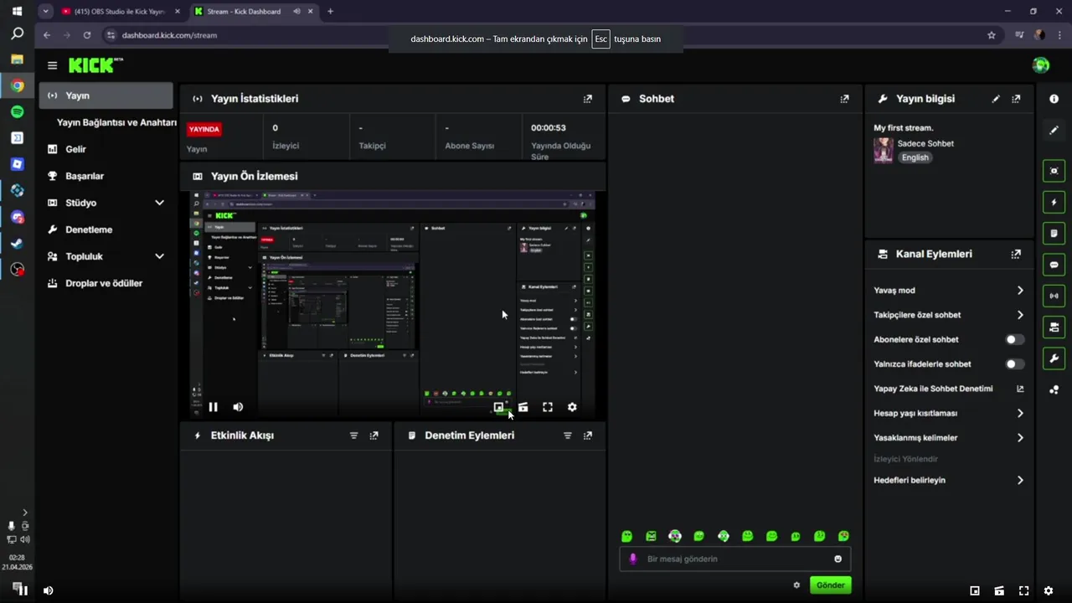Click the first green emote above chat input
1072x603 pixels.
(626, 536)
